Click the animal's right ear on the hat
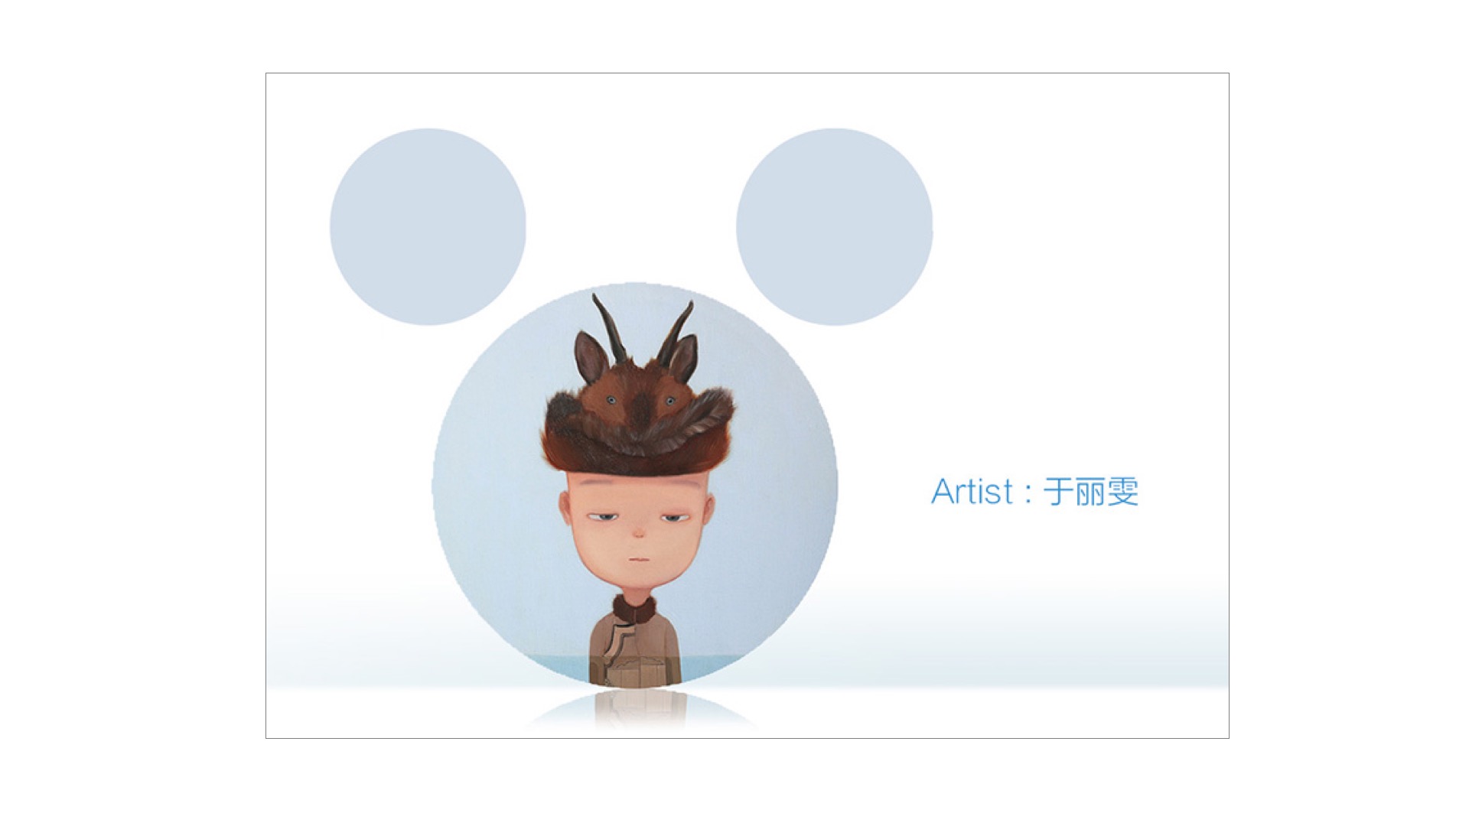The image size is (1469, 826). [x=683, y=359]
